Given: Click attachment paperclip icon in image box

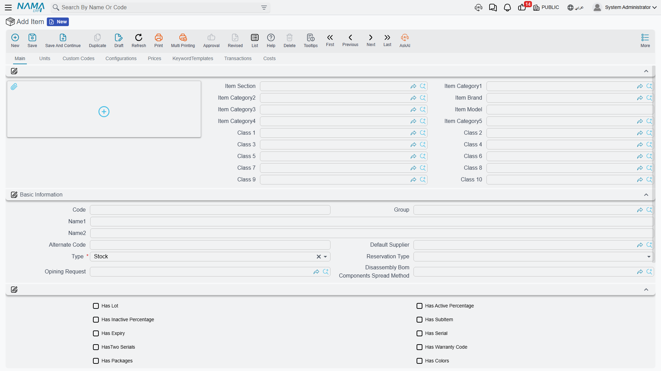Looking at the screenshot, I should [x=14, y=87].
